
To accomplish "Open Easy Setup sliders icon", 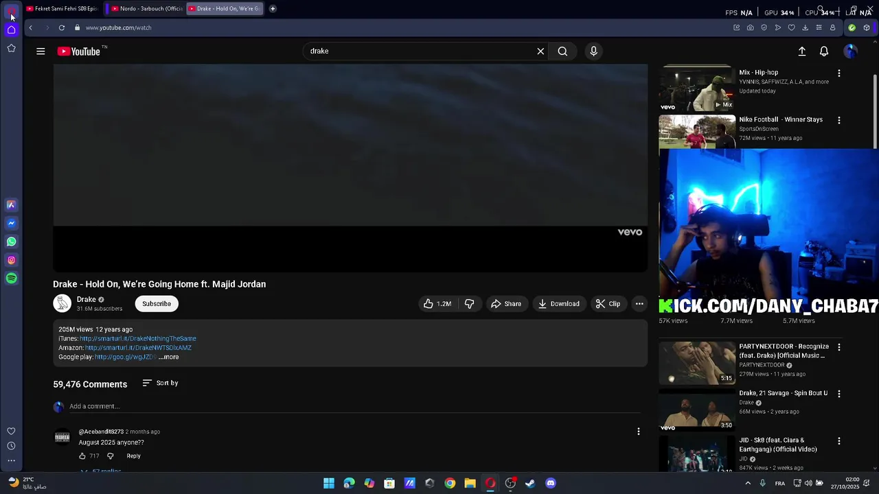I will 819,28.
